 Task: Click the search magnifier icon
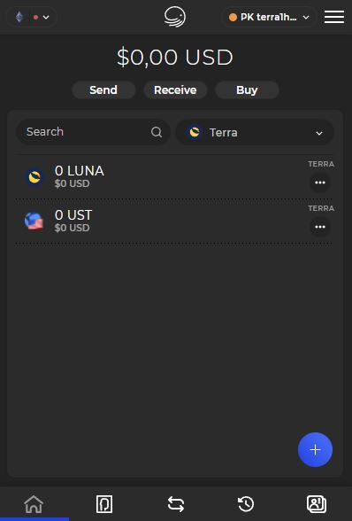(x=157, y=132)
